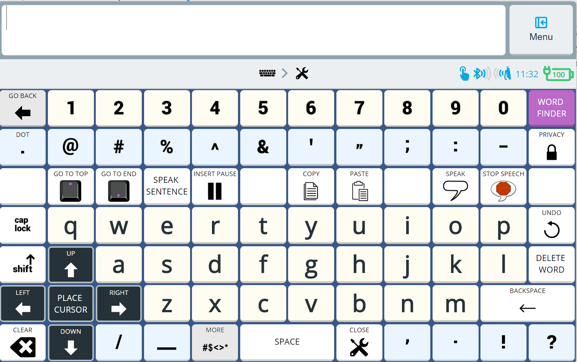The width and height of the screenshot is (577, 362).
Task: Tap the underscore key
Action: click(x=167, y=342)
